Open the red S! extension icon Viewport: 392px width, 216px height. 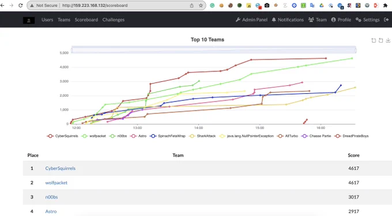point(349,5)
